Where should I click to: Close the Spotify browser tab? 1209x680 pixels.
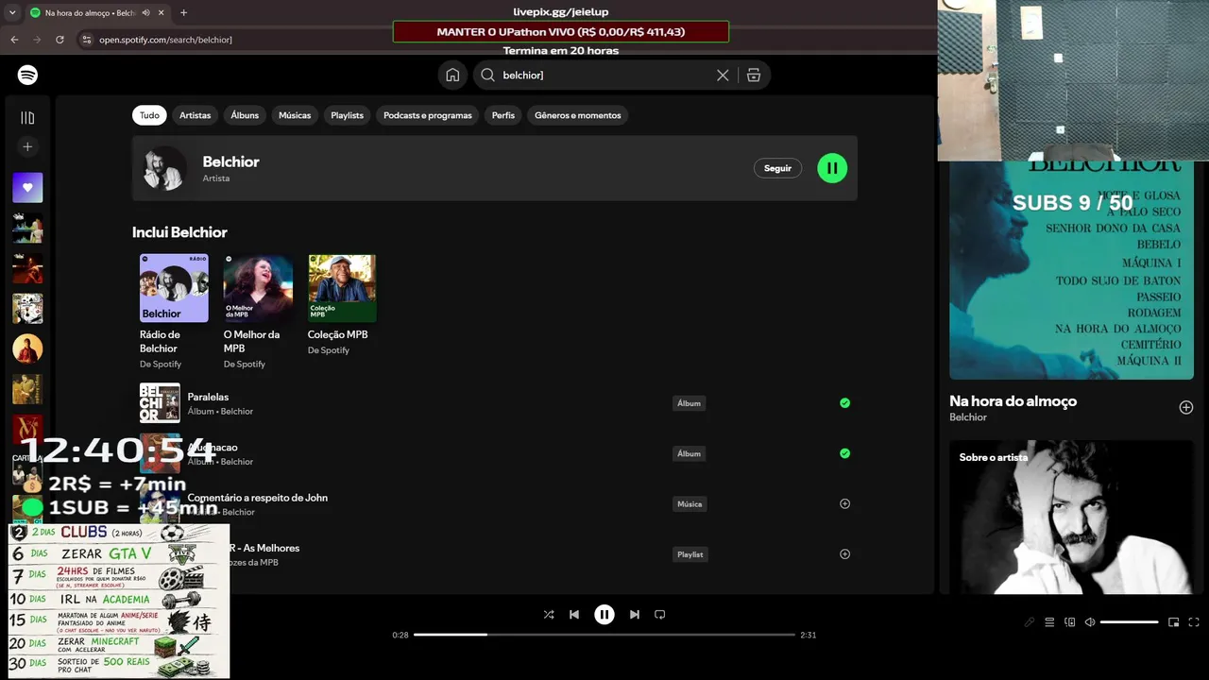[162, 13]
